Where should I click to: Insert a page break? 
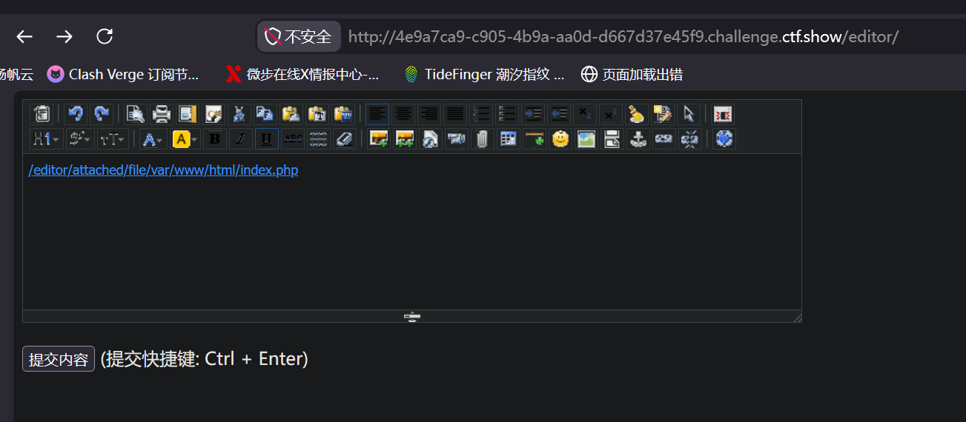tap(612, 139)
